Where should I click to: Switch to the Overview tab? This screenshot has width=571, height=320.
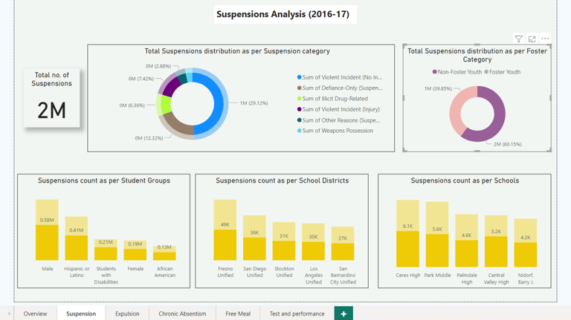coord(36,313)
